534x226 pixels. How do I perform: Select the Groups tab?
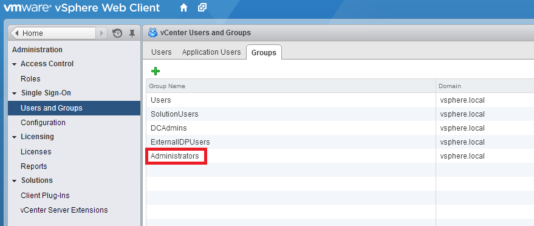tap(264, 52)
